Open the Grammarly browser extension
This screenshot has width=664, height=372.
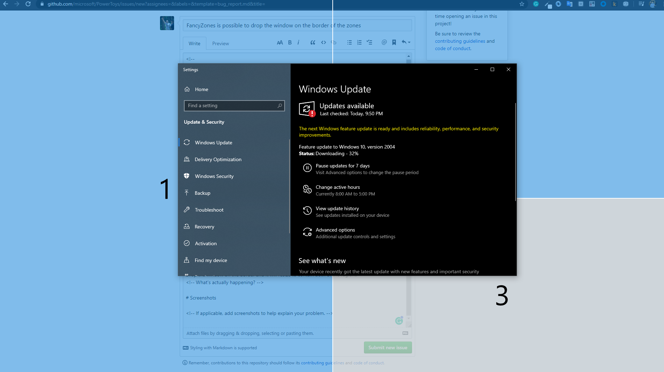pos(536,4)
